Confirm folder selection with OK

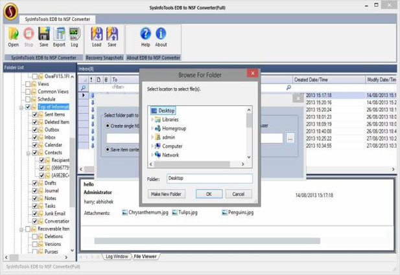click(209, 194)
